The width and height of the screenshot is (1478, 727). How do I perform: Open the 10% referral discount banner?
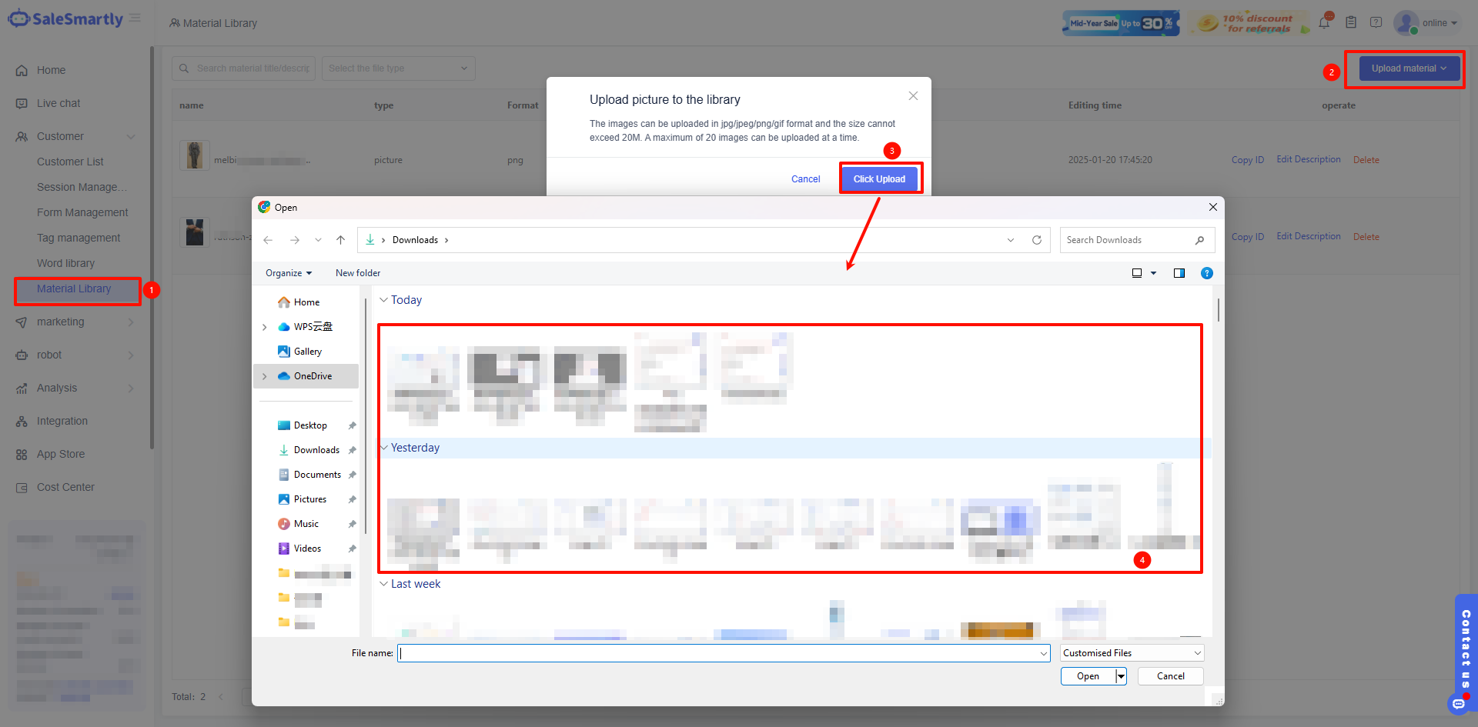[x=1249, y=23]
